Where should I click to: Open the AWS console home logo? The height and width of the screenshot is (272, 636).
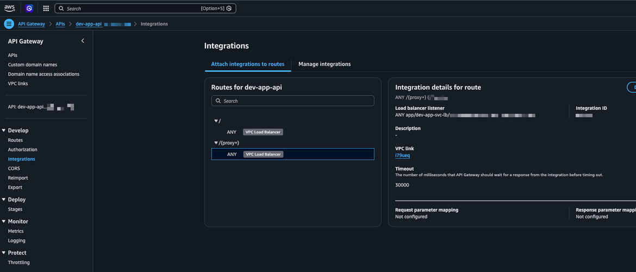tap(9, 8)
